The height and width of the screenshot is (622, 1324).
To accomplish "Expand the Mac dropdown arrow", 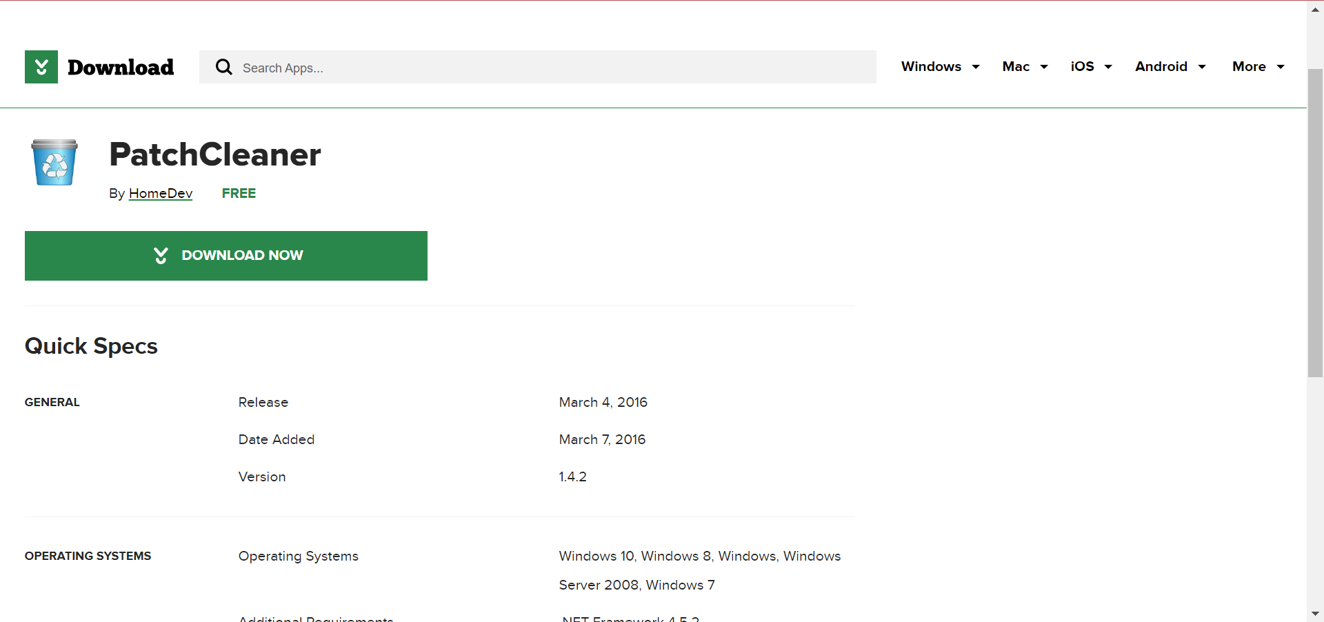I will 1044,67.
